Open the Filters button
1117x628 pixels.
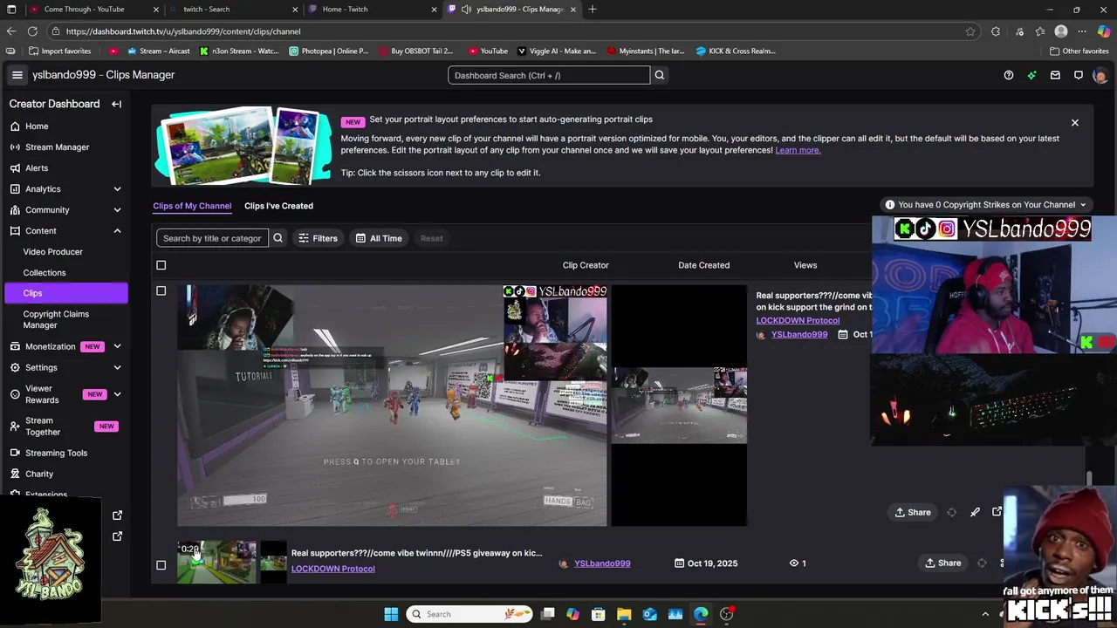[x=318, y=238]
